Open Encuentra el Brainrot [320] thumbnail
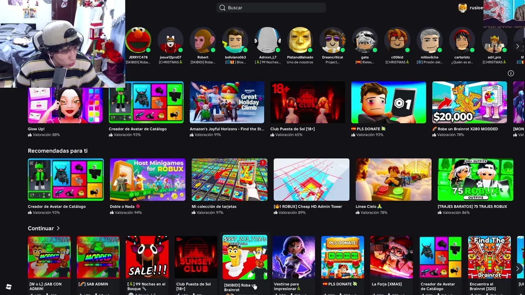This screenshot has height=295, width=525. click(x=489, y=257)
